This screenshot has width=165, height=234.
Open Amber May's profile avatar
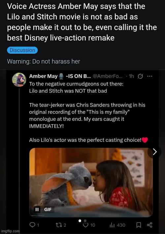click(x=19, y=80)
